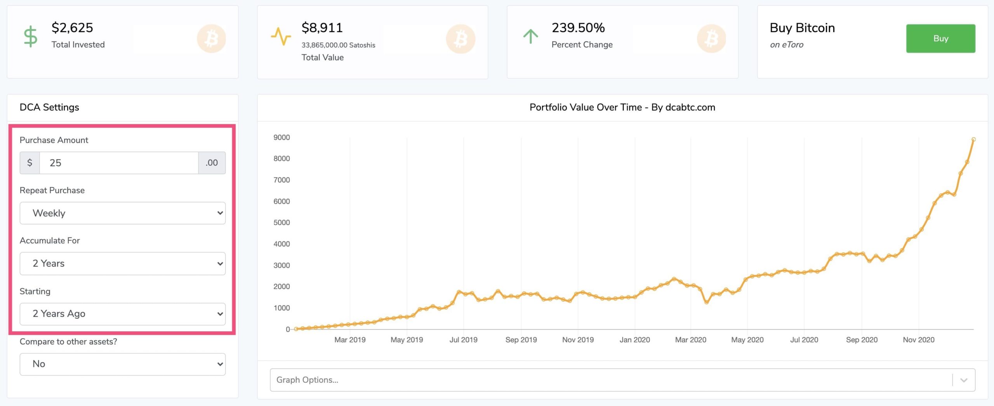Click inside the Graph Options search field

pyautogui.click(x=610, y=380)
